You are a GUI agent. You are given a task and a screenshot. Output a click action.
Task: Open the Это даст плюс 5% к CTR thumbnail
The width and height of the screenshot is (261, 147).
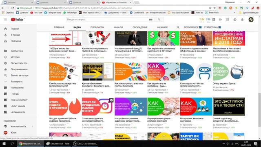[x=229, y=107]
